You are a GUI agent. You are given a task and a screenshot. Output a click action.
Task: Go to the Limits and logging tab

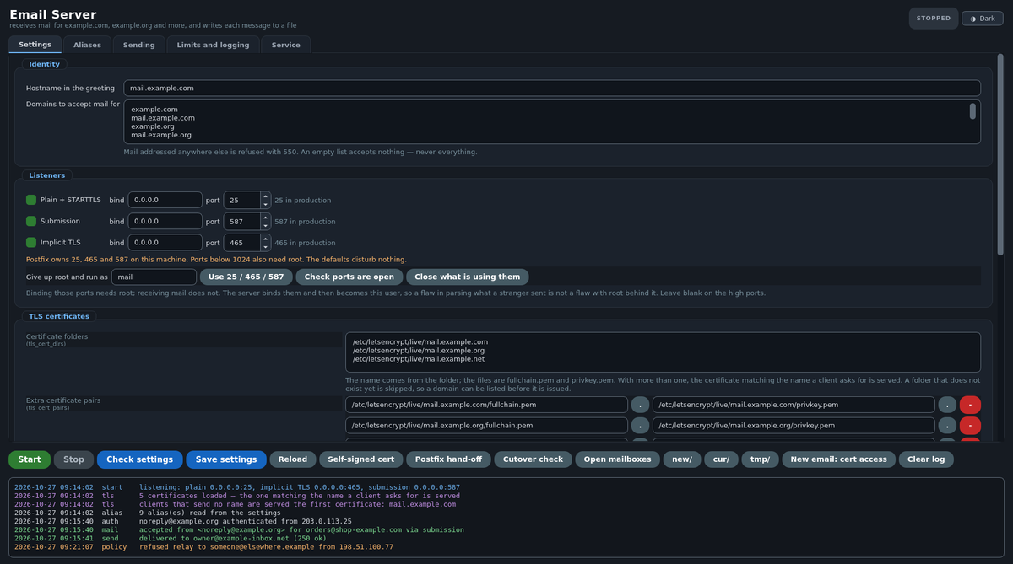tap(213, 45)
